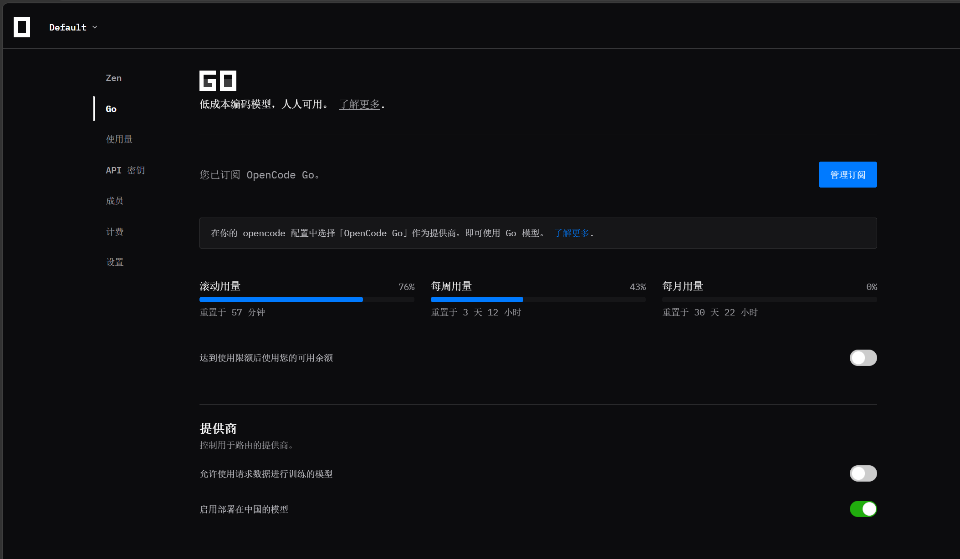Click the 控制用于路由的提供商。 description
This screenshot has width=960, height=559.
(x=246, y=445)
